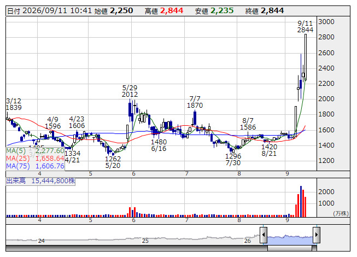Click the right arrow handle of range navigator
This screenshot has width=357, height=257.
317,235
